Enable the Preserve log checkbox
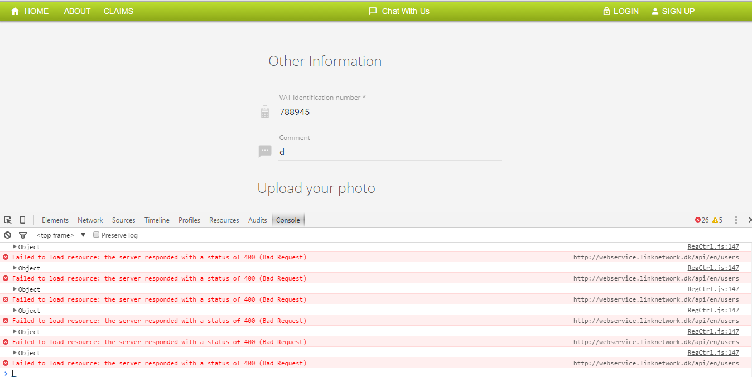This screenshot has height=377, width=752. 96,235
